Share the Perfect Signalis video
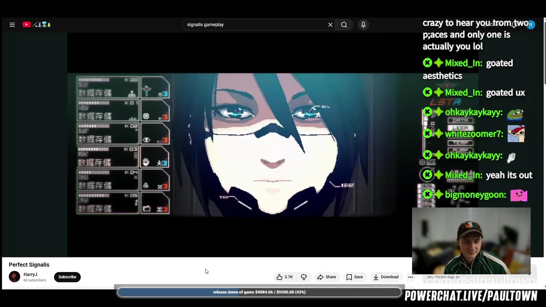Screen dimensions: 546x307 click(326, 277)
